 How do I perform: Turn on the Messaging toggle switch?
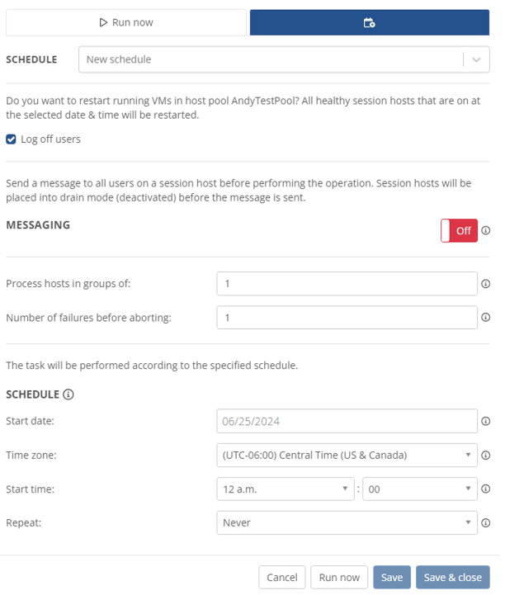point(459,231)
